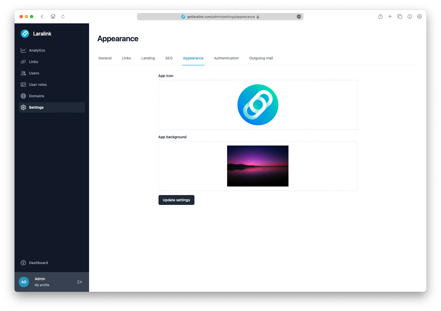Screen dimensions: 441x311
Task: Click the app icon upload preview
Action: (x=258, y=105)
